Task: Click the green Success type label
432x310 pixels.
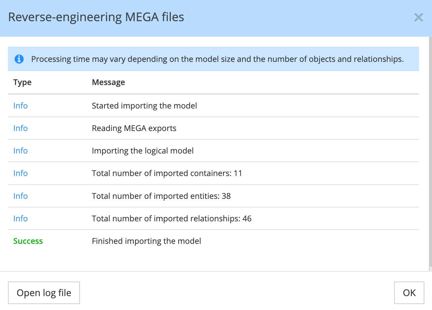Action: pyautogui.click(x=28, y=241)
